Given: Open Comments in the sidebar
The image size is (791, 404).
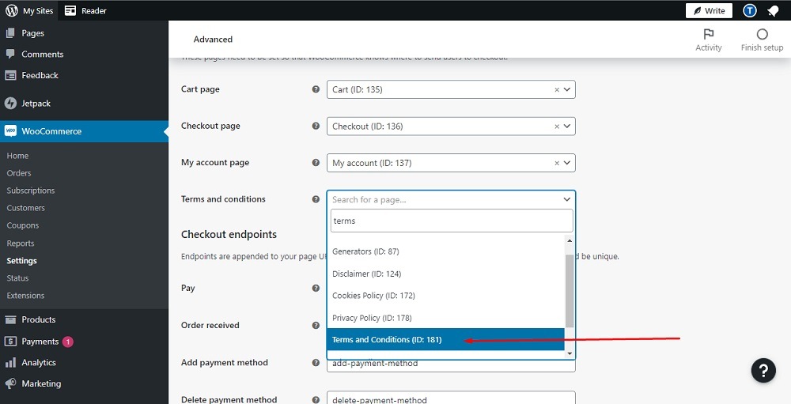Looking at the screenshot, I should [x=43, y=54].
